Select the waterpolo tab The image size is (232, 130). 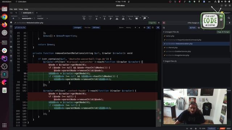[x=27, y=13]
